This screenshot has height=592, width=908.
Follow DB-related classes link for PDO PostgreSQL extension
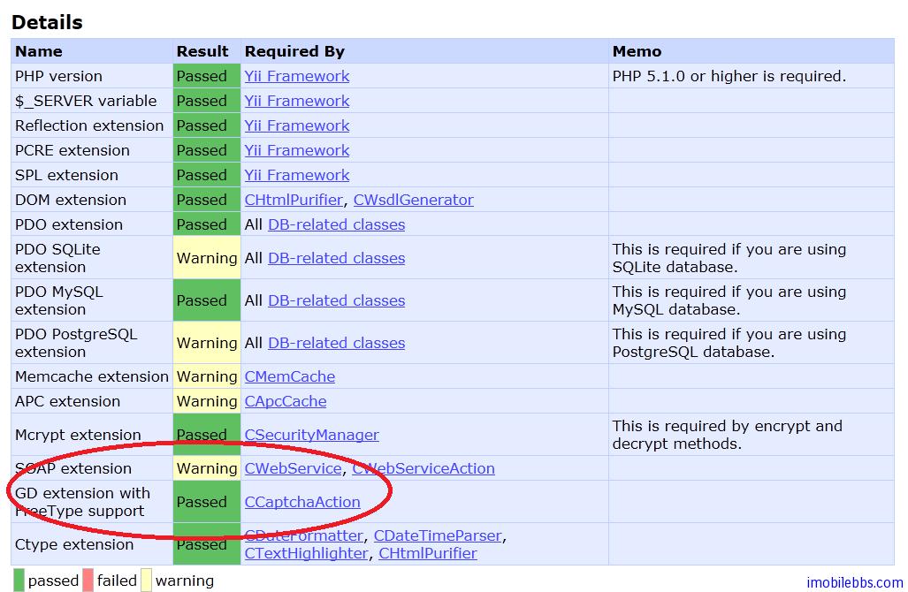[x=336, y=343]
